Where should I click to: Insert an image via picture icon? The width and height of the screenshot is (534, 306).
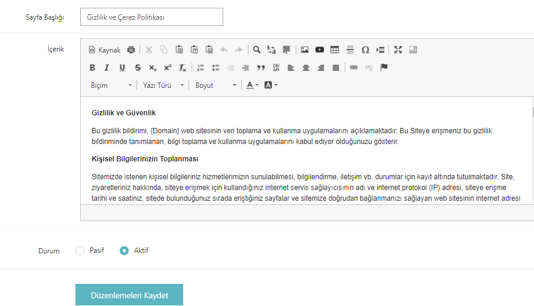(305, 50)
